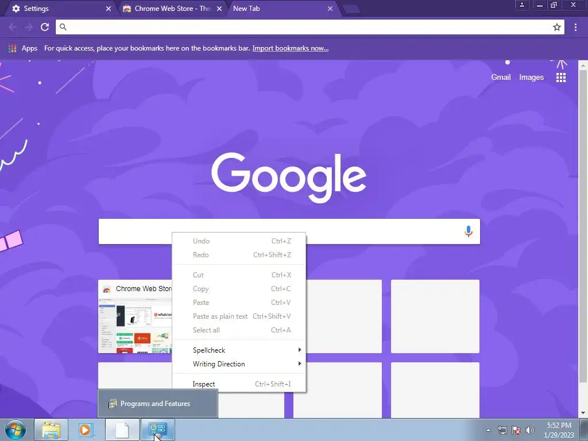
Task: Choose Inspect from the context menu
Action: 239,384
